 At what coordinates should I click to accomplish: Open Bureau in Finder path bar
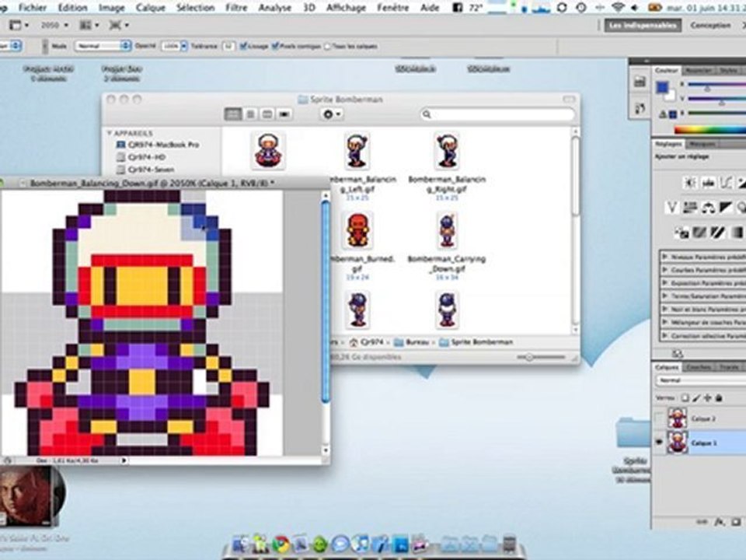411,342
